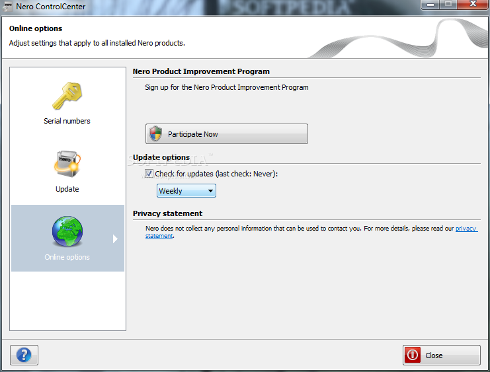
Task: Click 'Sign up for the Nero Product Improvement Program' text
Action: (227, 87)
